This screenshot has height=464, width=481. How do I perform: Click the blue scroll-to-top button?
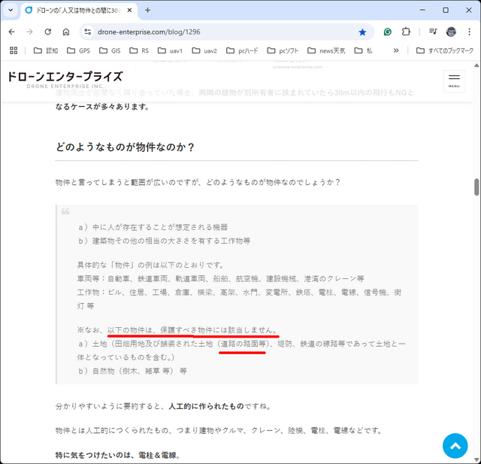tap(455, 446)
